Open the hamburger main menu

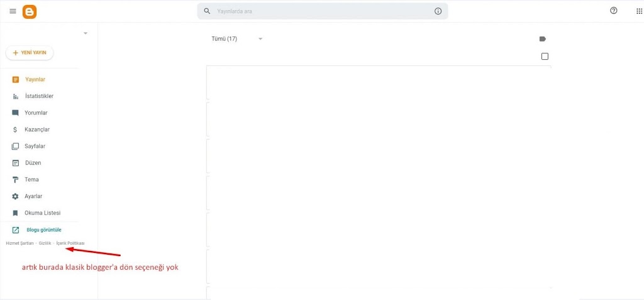point(13,11)
